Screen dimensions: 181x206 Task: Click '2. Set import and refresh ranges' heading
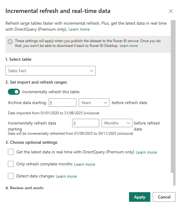point(36,82)
